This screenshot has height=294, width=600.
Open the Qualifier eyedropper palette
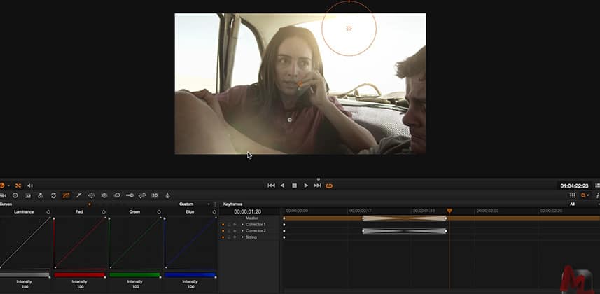tap(79, 195)
